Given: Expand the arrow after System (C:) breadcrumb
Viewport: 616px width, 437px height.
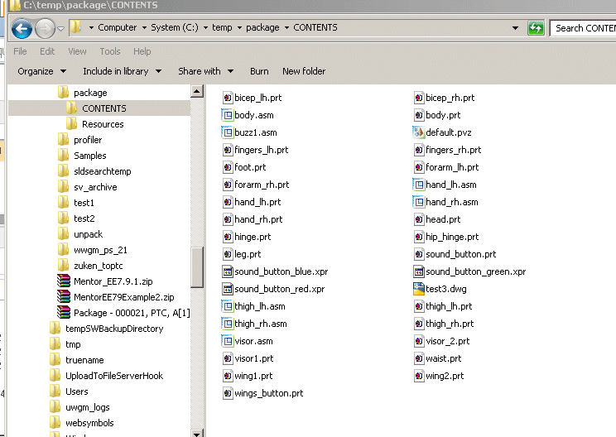Looking at the screenshot, I should click(x=205, y=27).
